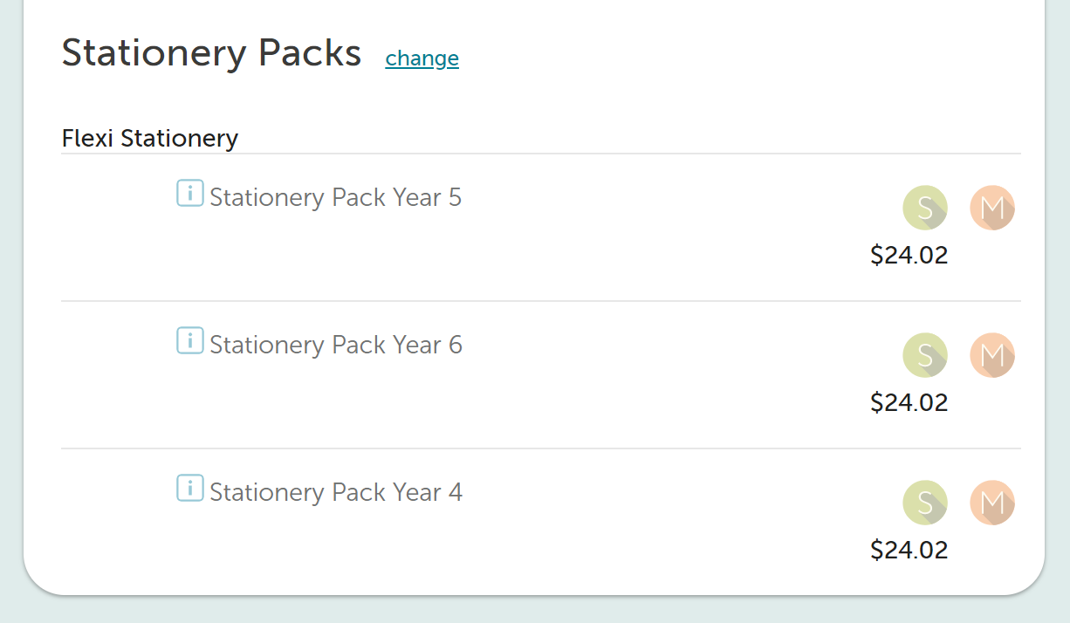Open the change link beside Stationery Packs
The width and height of the screenshot is (1070, 623).
tap(422, 58)
